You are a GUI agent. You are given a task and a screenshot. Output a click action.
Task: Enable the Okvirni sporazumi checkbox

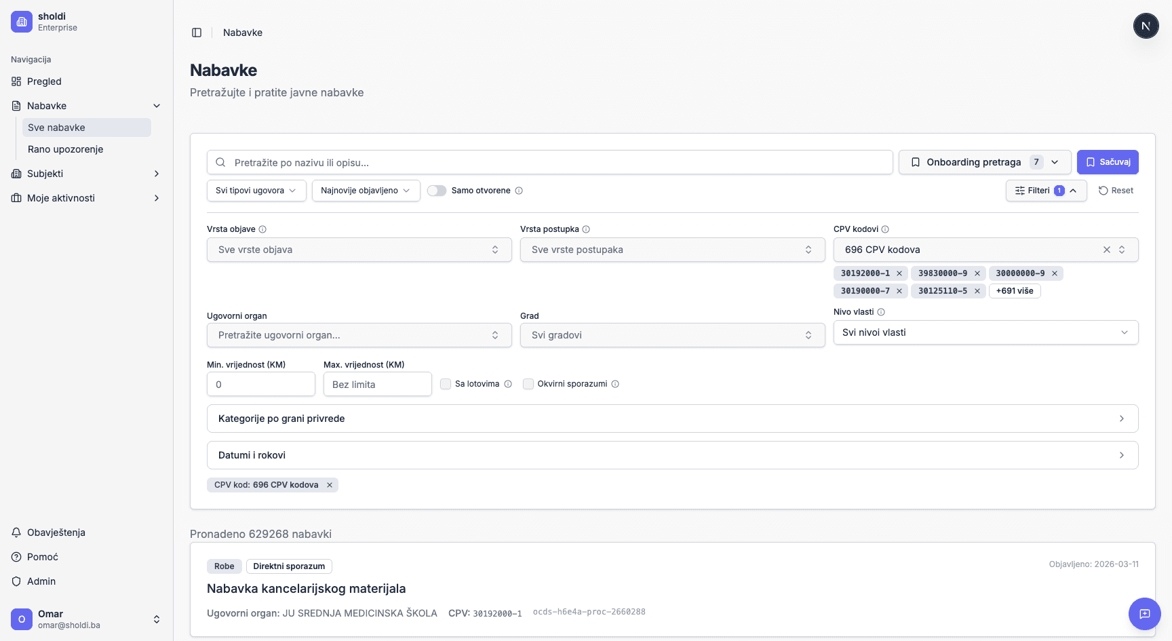(x=528, y=384)
